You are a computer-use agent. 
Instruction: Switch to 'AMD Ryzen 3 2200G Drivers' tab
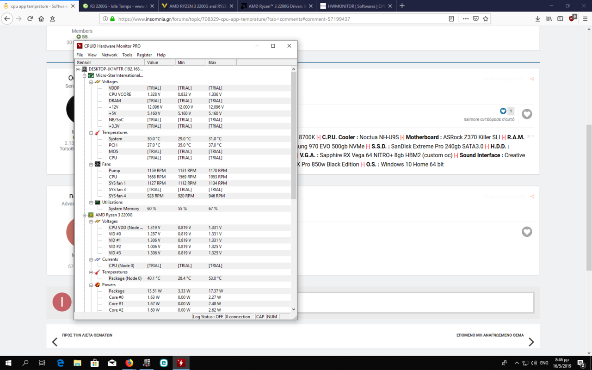(x=277, y=6)
